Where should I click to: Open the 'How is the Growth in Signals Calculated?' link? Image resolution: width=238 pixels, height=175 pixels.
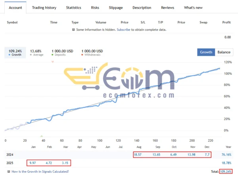[x=40, y=171]
